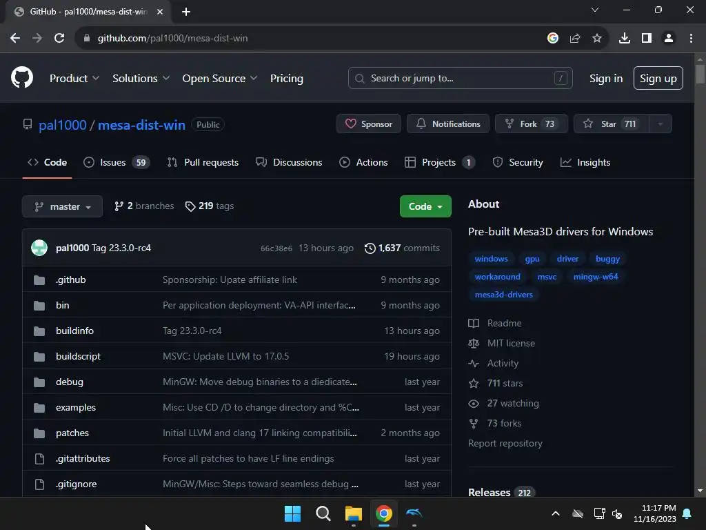Open the Dolphin app in taskbar

[414, 513]
